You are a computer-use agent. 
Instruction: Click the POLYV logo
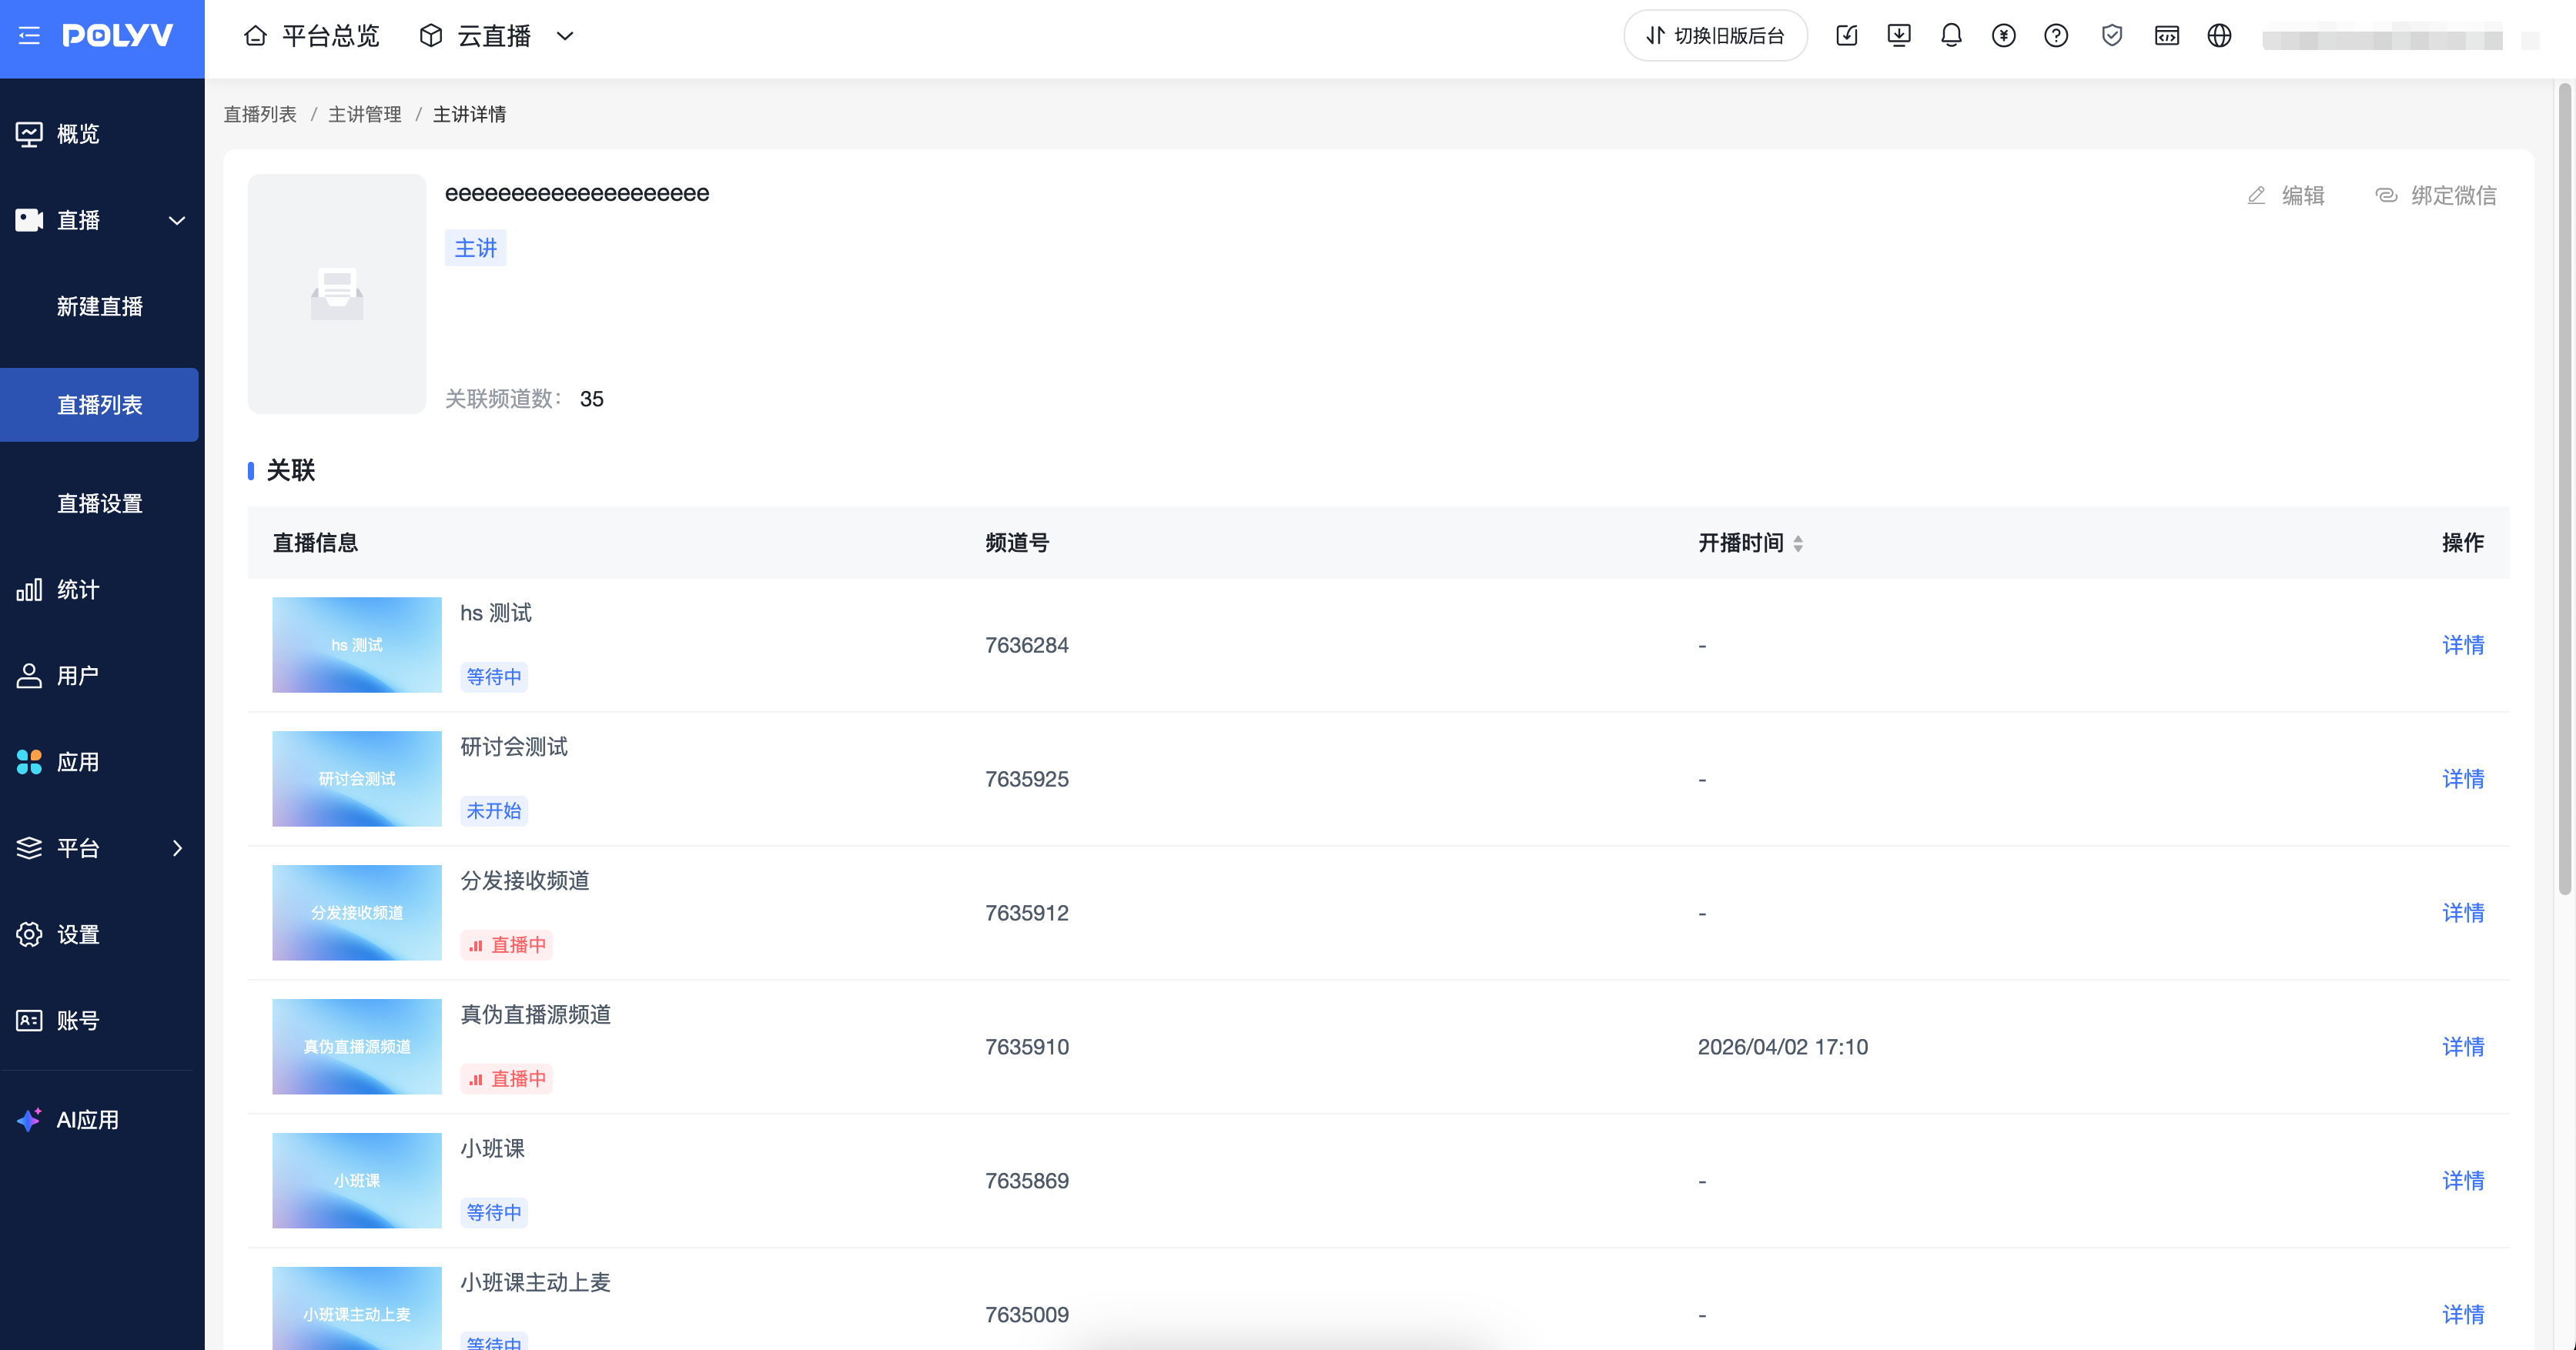click(118, 36)
